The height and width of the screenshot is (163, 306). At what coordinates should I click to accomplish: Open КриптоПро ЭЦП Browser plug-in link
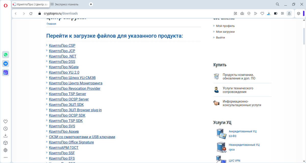tap(75, 110)
